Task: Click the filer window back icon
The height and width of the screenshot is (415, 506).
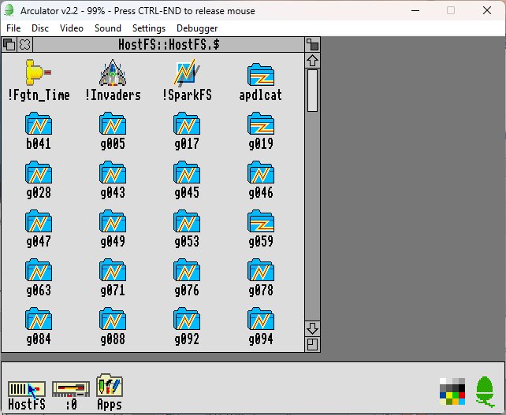Action: (9, 45)
